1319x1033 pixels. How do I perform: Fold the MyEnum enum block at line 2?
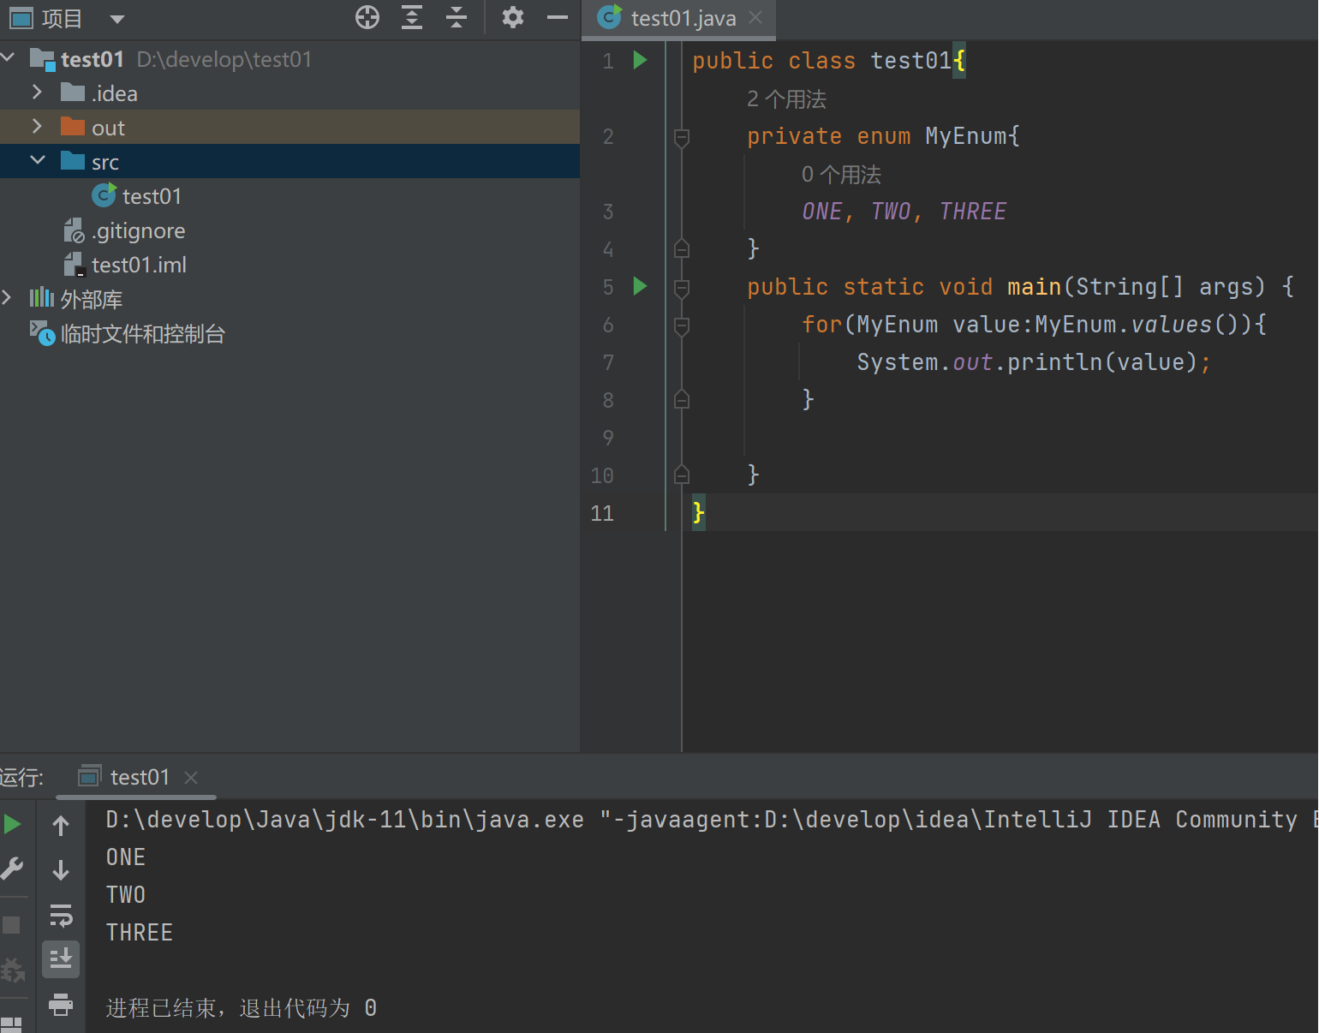click(682, 136)
